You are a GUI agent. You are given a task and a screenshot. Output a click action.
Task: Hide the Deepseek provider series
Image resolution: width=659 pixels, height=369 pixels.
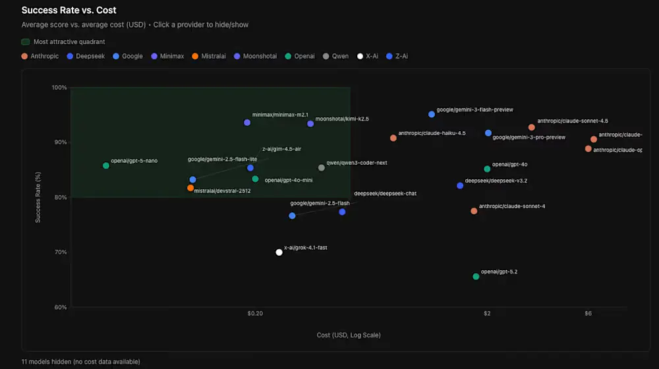85,56
